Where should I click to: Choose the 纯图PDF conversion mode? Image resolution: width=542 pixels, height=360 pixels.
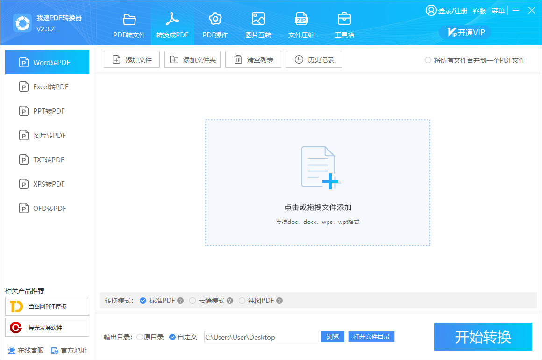242,301
